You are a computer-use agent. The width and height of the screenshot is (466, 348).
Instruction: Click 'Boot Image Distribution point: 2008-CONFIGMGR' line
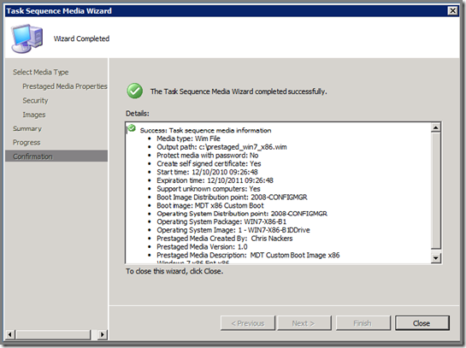[232, 197]
